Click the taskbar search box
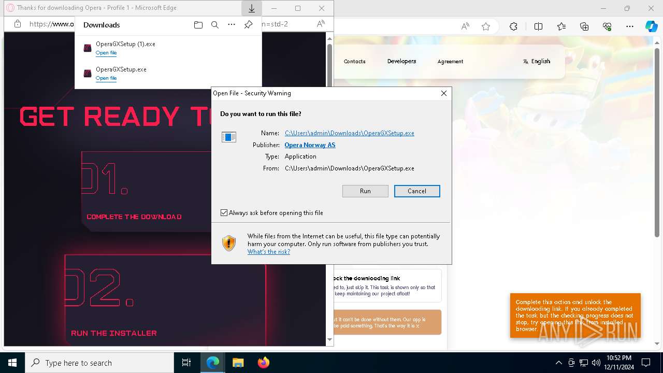This screenshot has width=663, height=373. pos(99,363)
